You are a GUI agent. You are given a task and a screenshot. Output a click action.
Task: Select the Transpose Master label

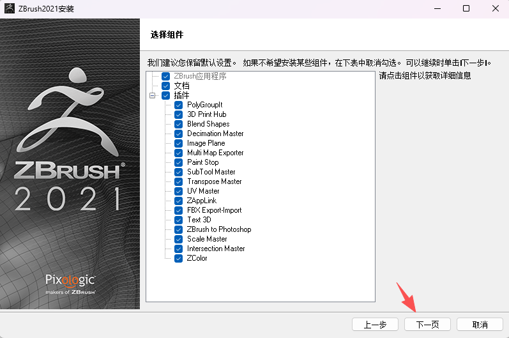tap(214, 181)
